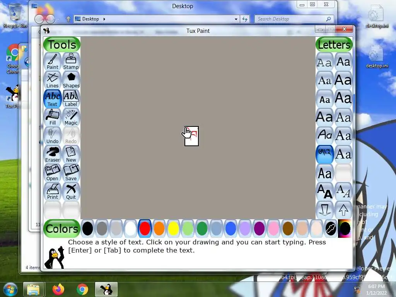
Task: Activate the Text tool
Action: [x=53, y=99]
